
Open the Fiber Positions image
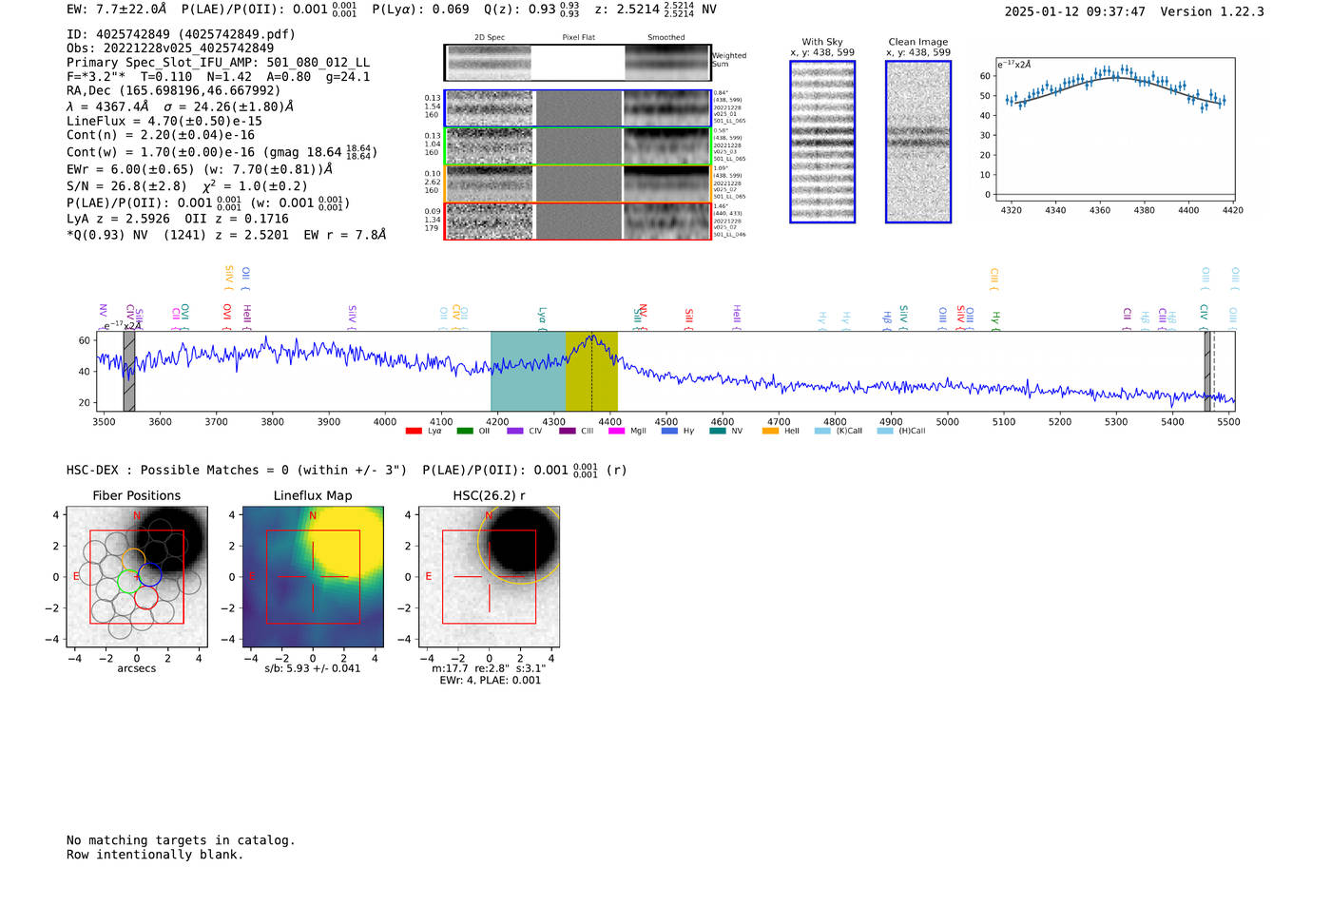pos(137,577)
